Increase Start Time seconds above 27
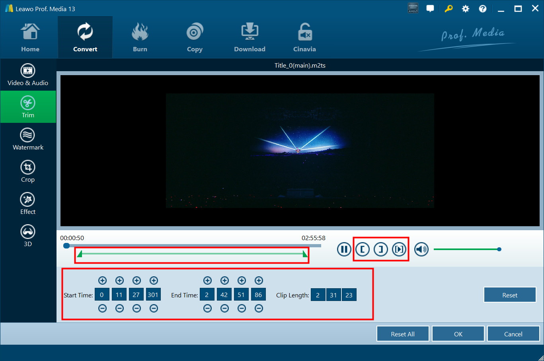The height and width of the screenshot is (361, 544). [136, 280]
